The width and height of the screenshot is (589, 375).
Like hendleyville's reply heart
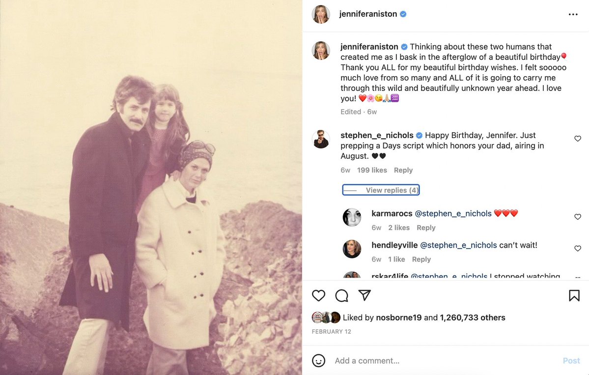click(x=578, y=248)
